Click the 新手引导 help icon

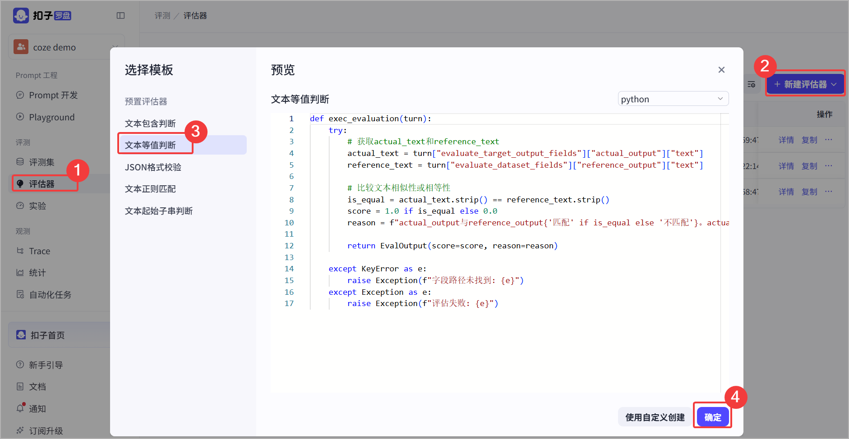click(20, 365)
